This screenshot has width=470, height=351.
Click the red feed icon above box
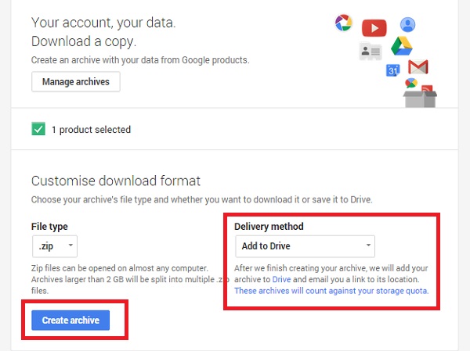[x=427, y=88]
